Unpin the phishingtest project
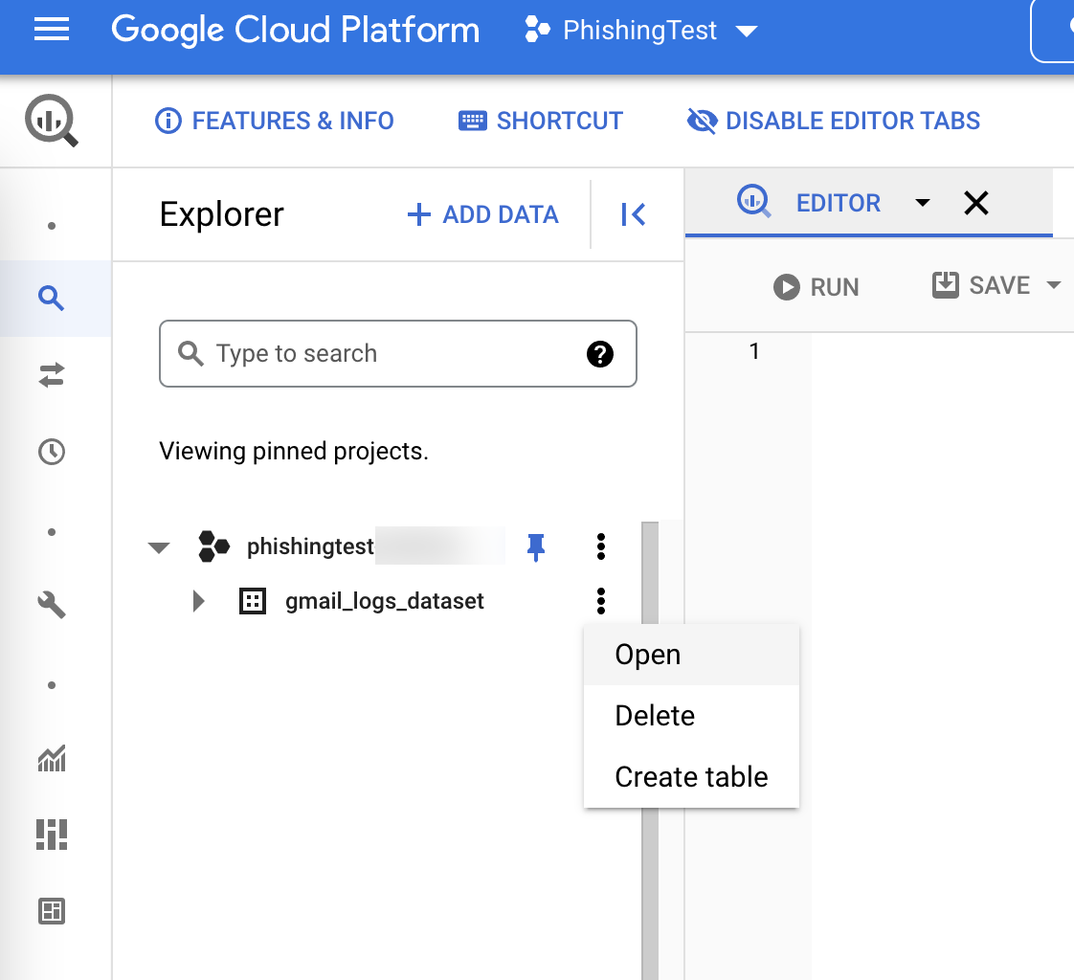This screenshot has height=980, width=1074. (536, 547)
